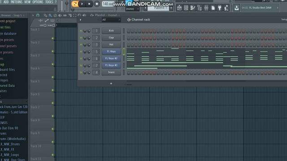Open the plugin picker plug icon

click(220, 8)
